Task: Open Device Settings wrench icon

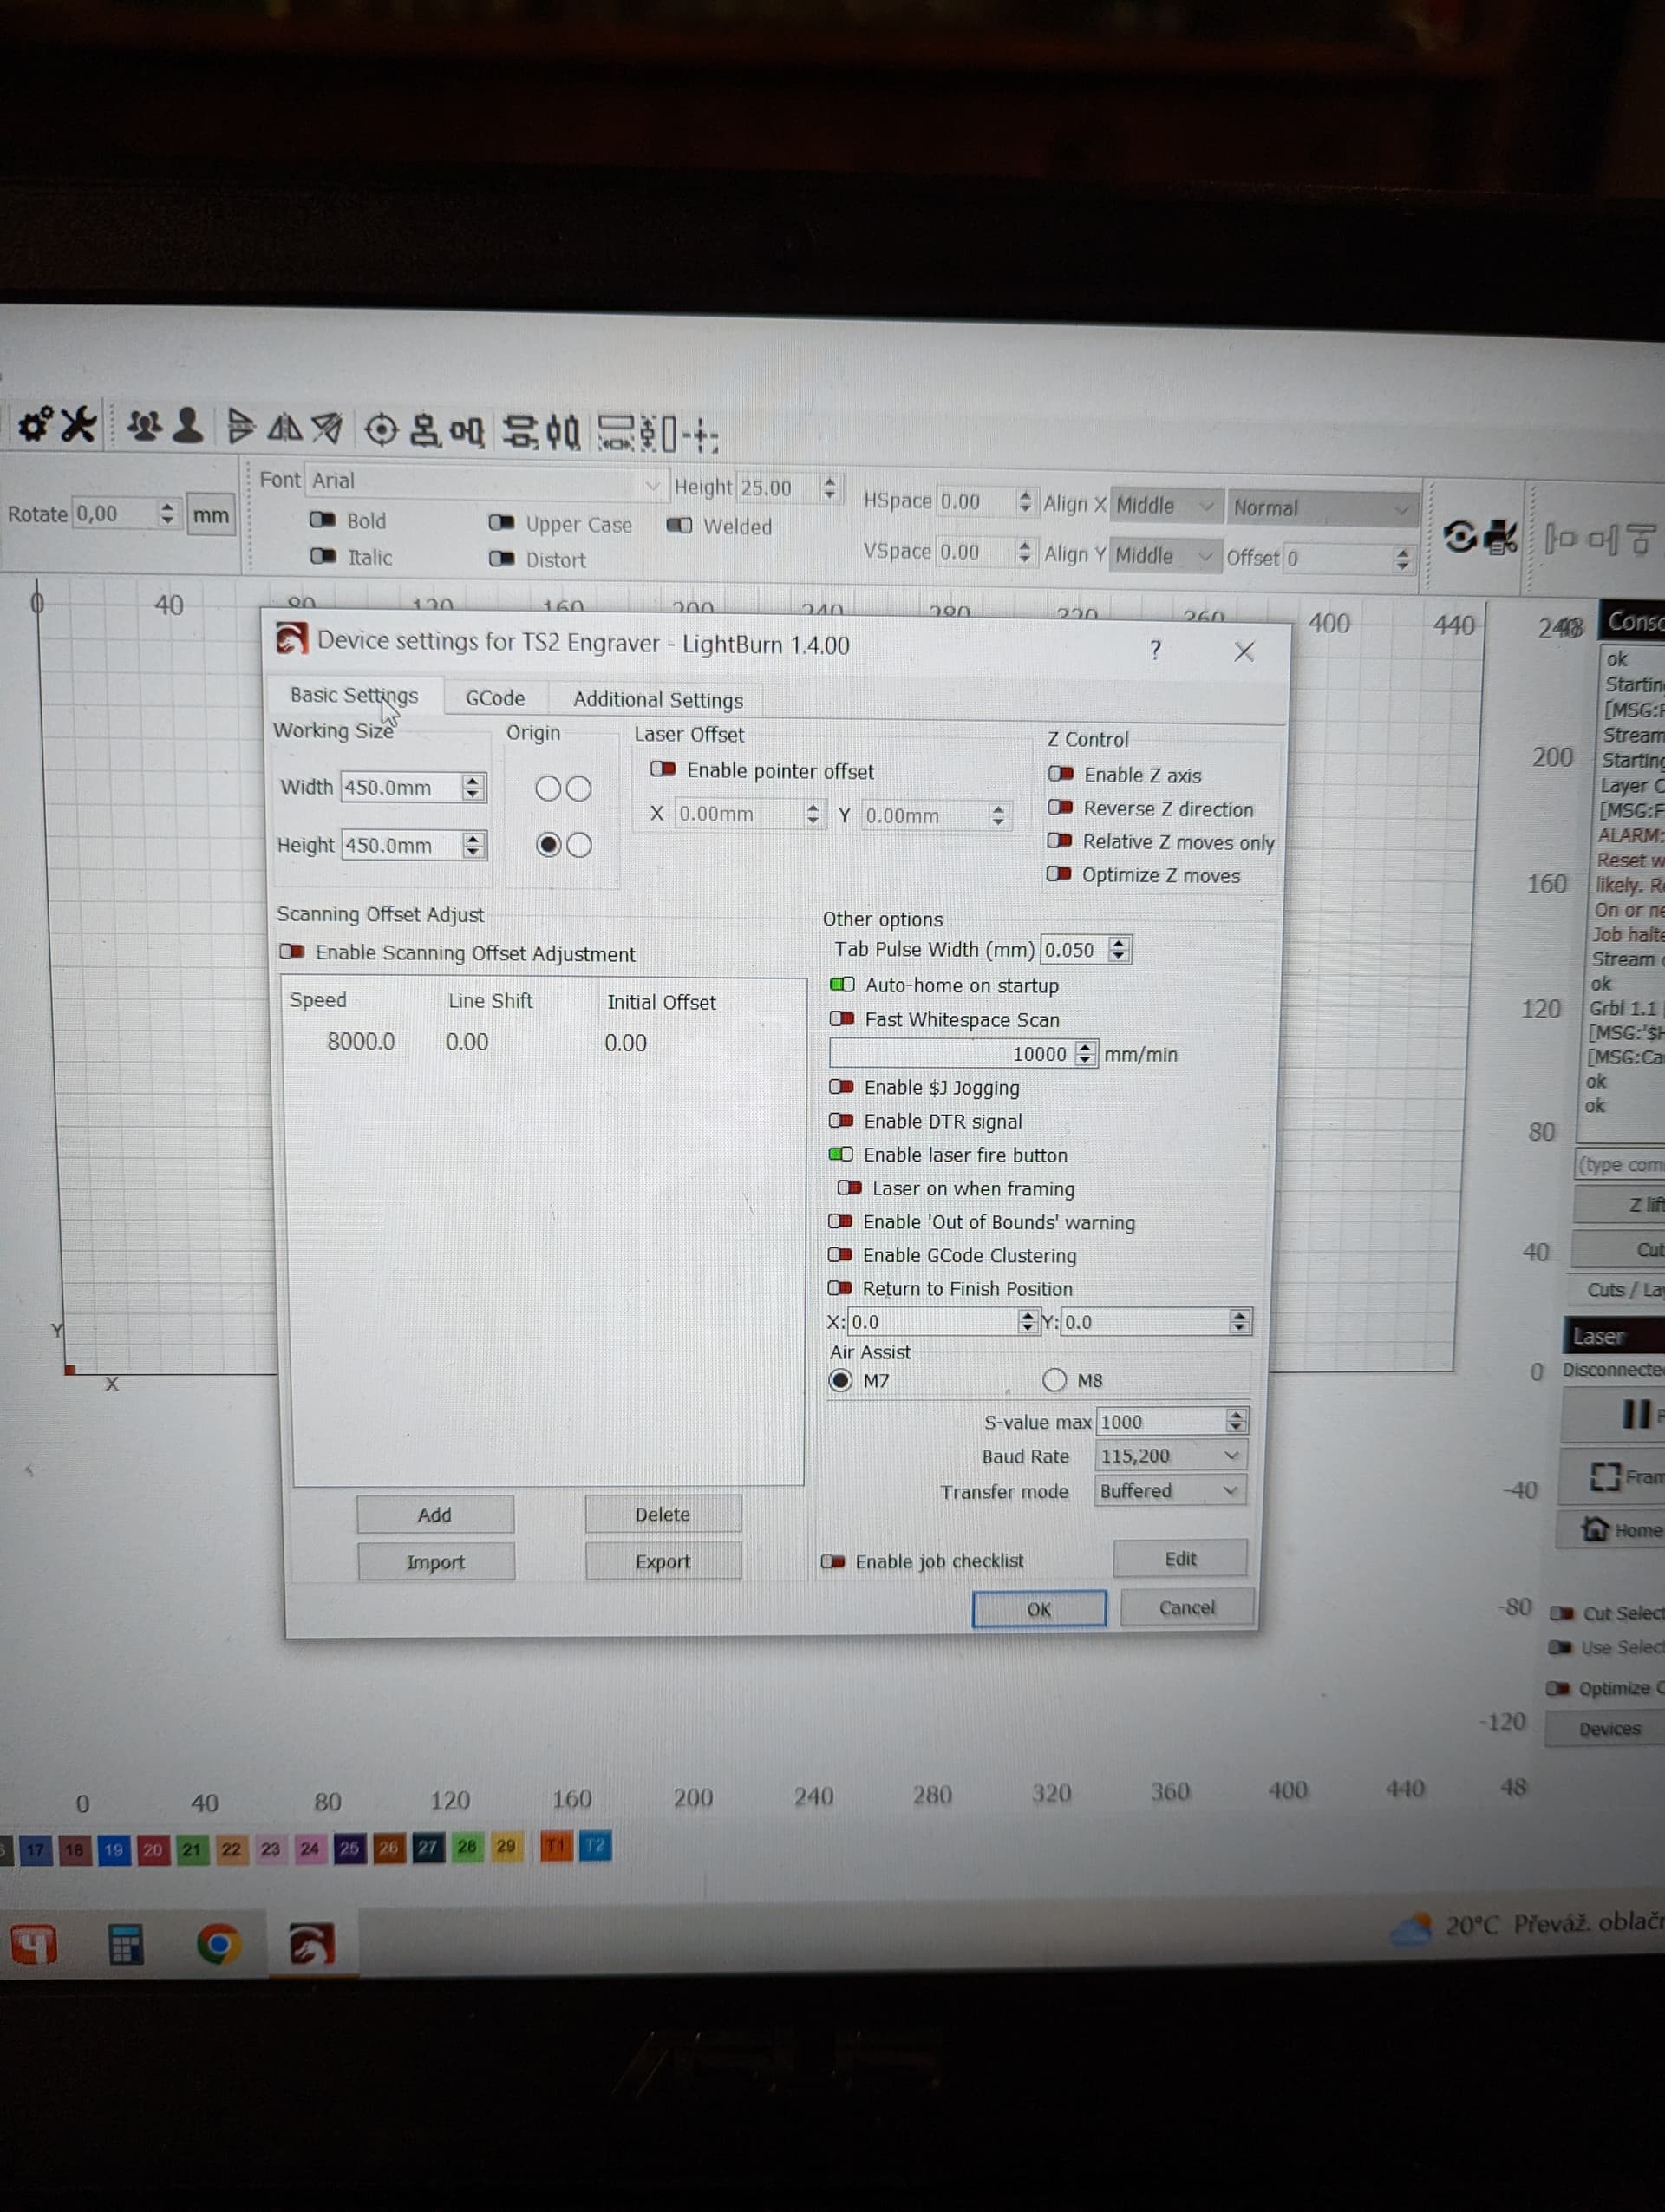Action: point(79,426)
